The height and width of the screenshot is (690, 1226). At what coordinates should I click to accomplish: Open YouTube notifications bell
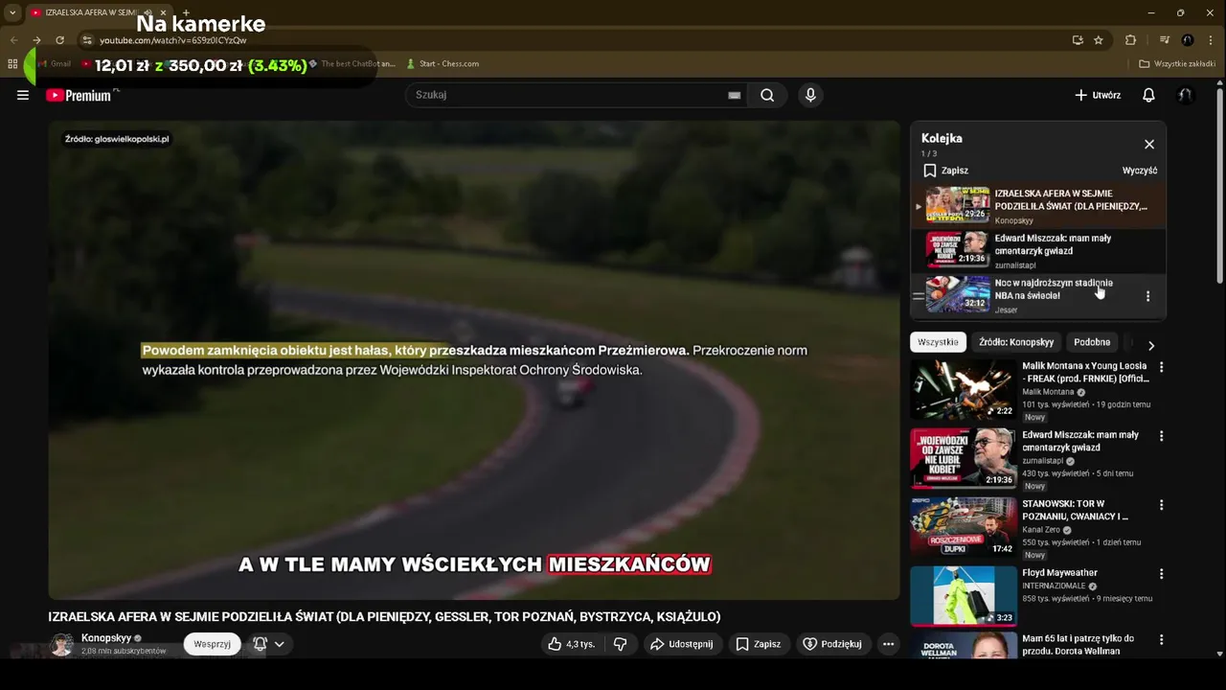(1148, 95)
